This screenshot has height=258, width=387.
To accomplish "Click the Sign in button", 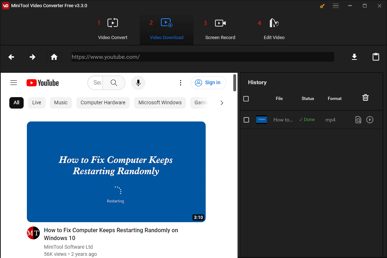I will 208,83.
